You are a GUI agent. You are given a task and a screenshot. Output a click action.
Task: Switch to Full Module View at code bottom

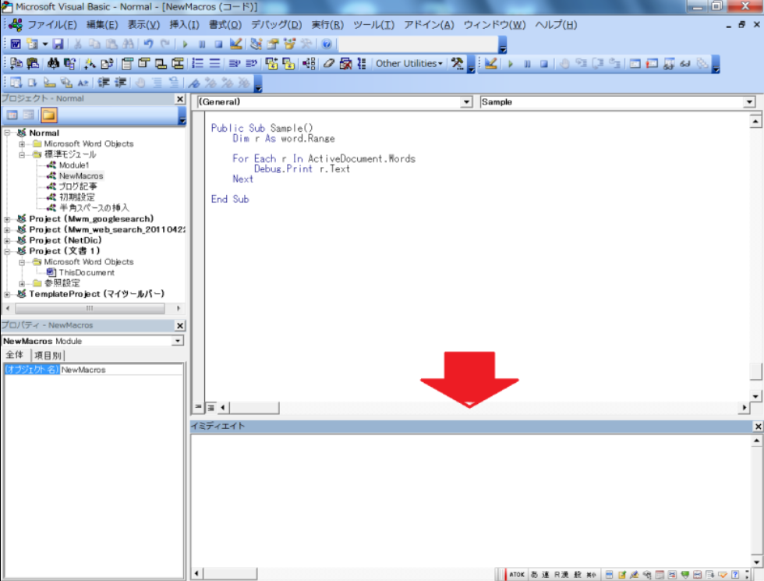pos(210,408)
